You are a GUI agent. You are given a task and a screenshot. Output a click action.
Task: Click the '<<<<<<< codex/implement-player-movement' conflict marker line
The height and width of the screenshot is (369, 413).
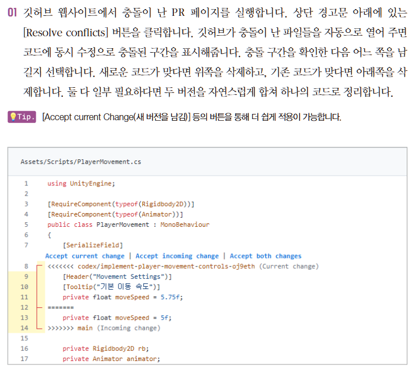(183, 266)
